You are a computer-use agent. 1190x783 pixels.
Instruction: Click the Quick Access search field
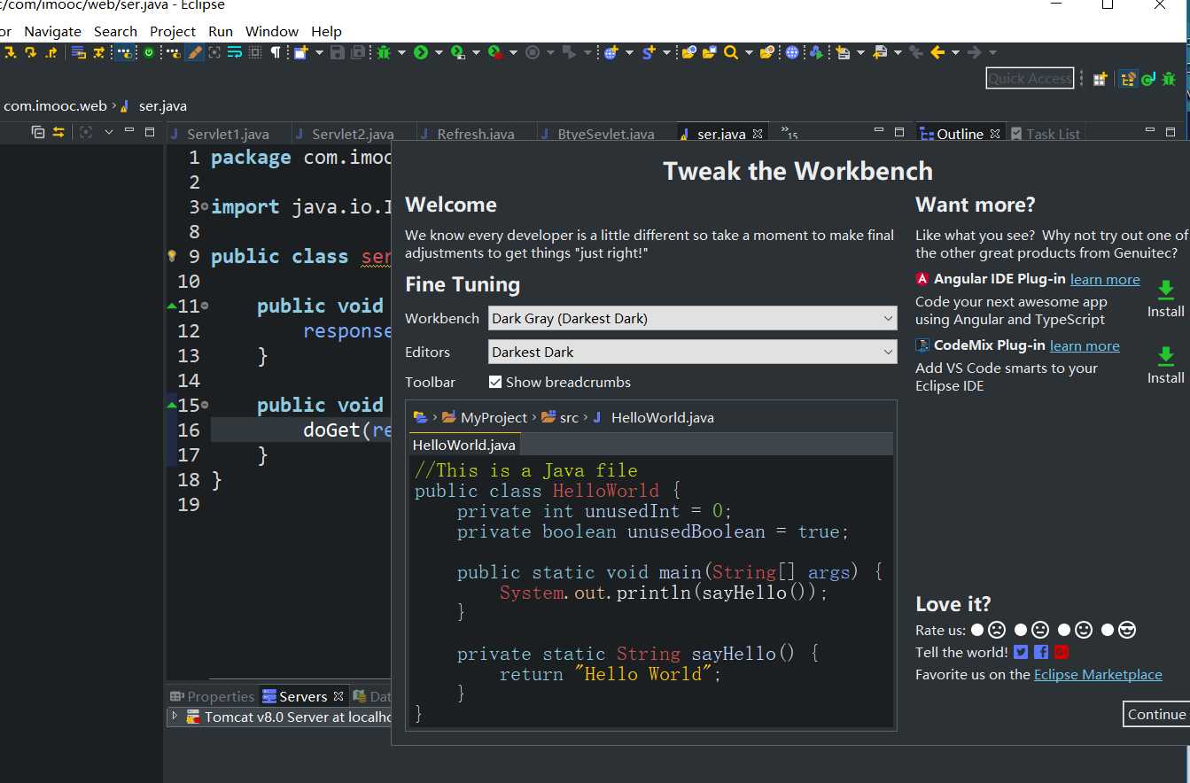(1030, 78)
